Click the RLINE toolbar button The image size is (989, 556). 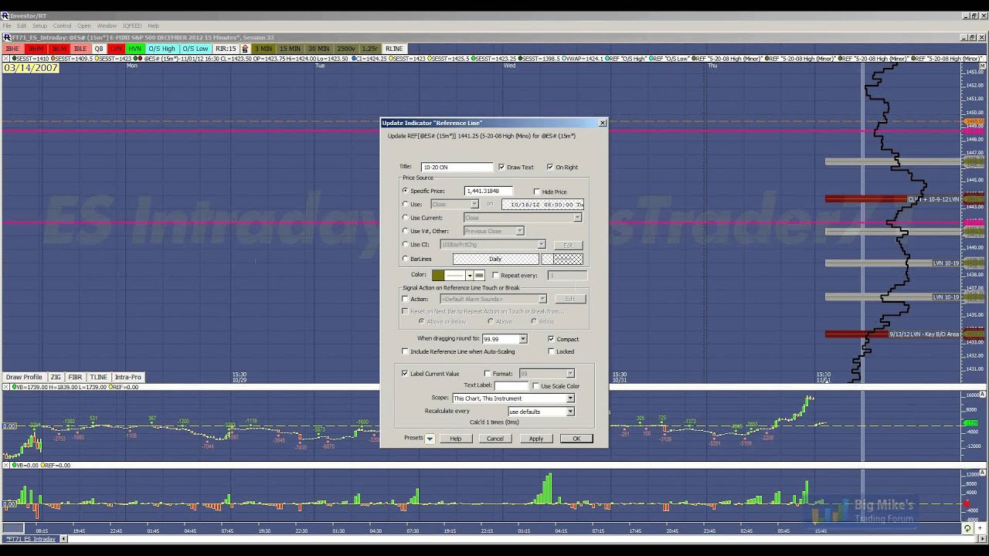click(x=394, y=49)
